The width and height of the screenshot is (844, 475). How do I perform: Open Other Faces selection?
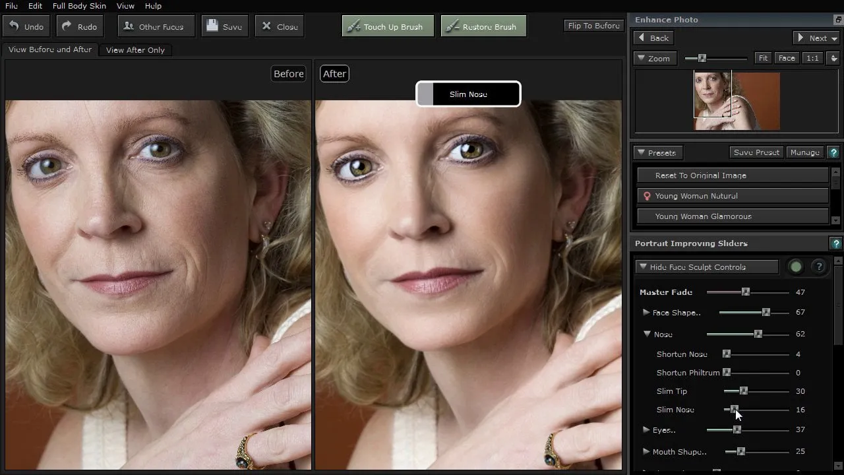[x=154, y=26]
